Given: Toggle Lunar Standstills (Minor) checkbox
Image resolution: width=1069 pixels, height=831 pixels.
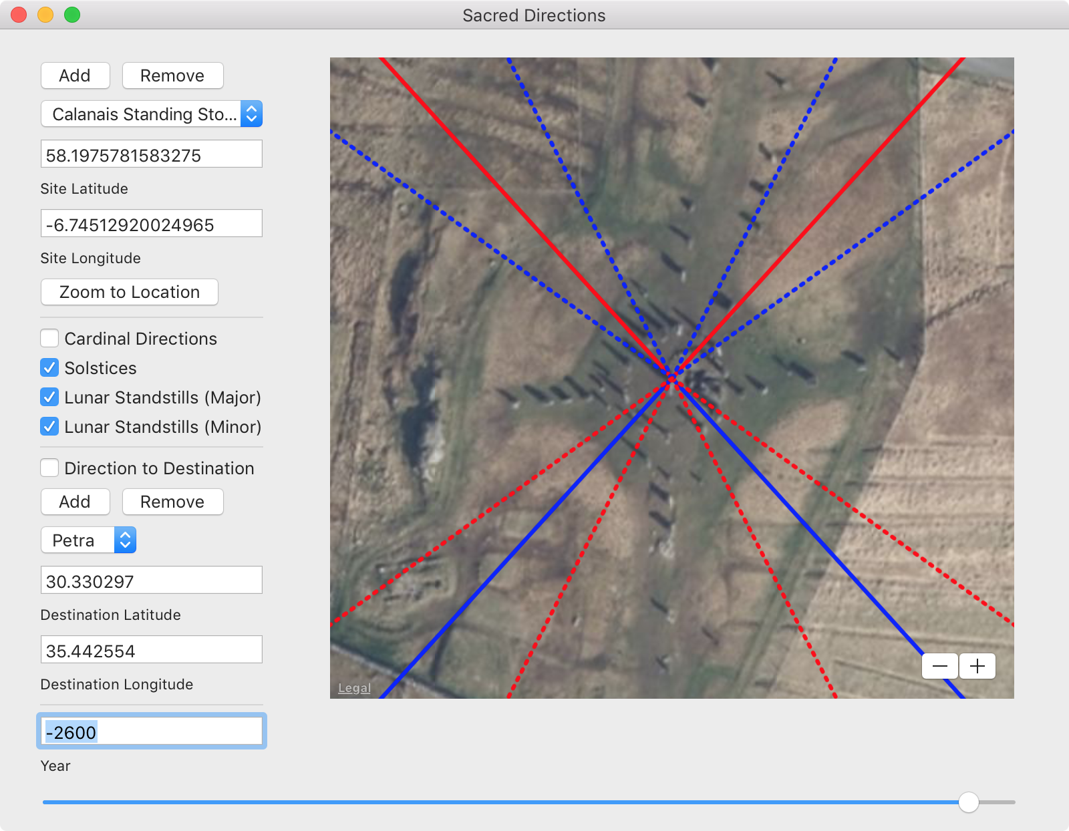Looking at the screenshot, I should [49, 427].
